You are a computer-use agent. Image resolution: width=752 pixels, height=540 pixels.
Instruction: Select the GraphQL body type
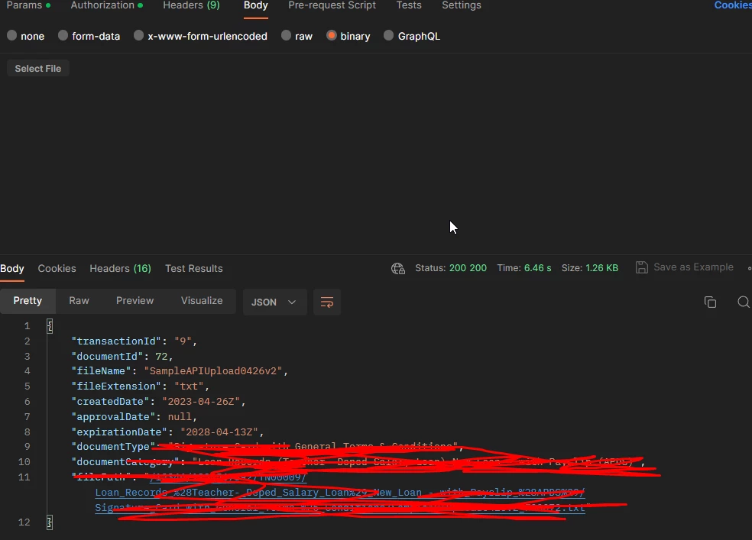tap(388, 35)
